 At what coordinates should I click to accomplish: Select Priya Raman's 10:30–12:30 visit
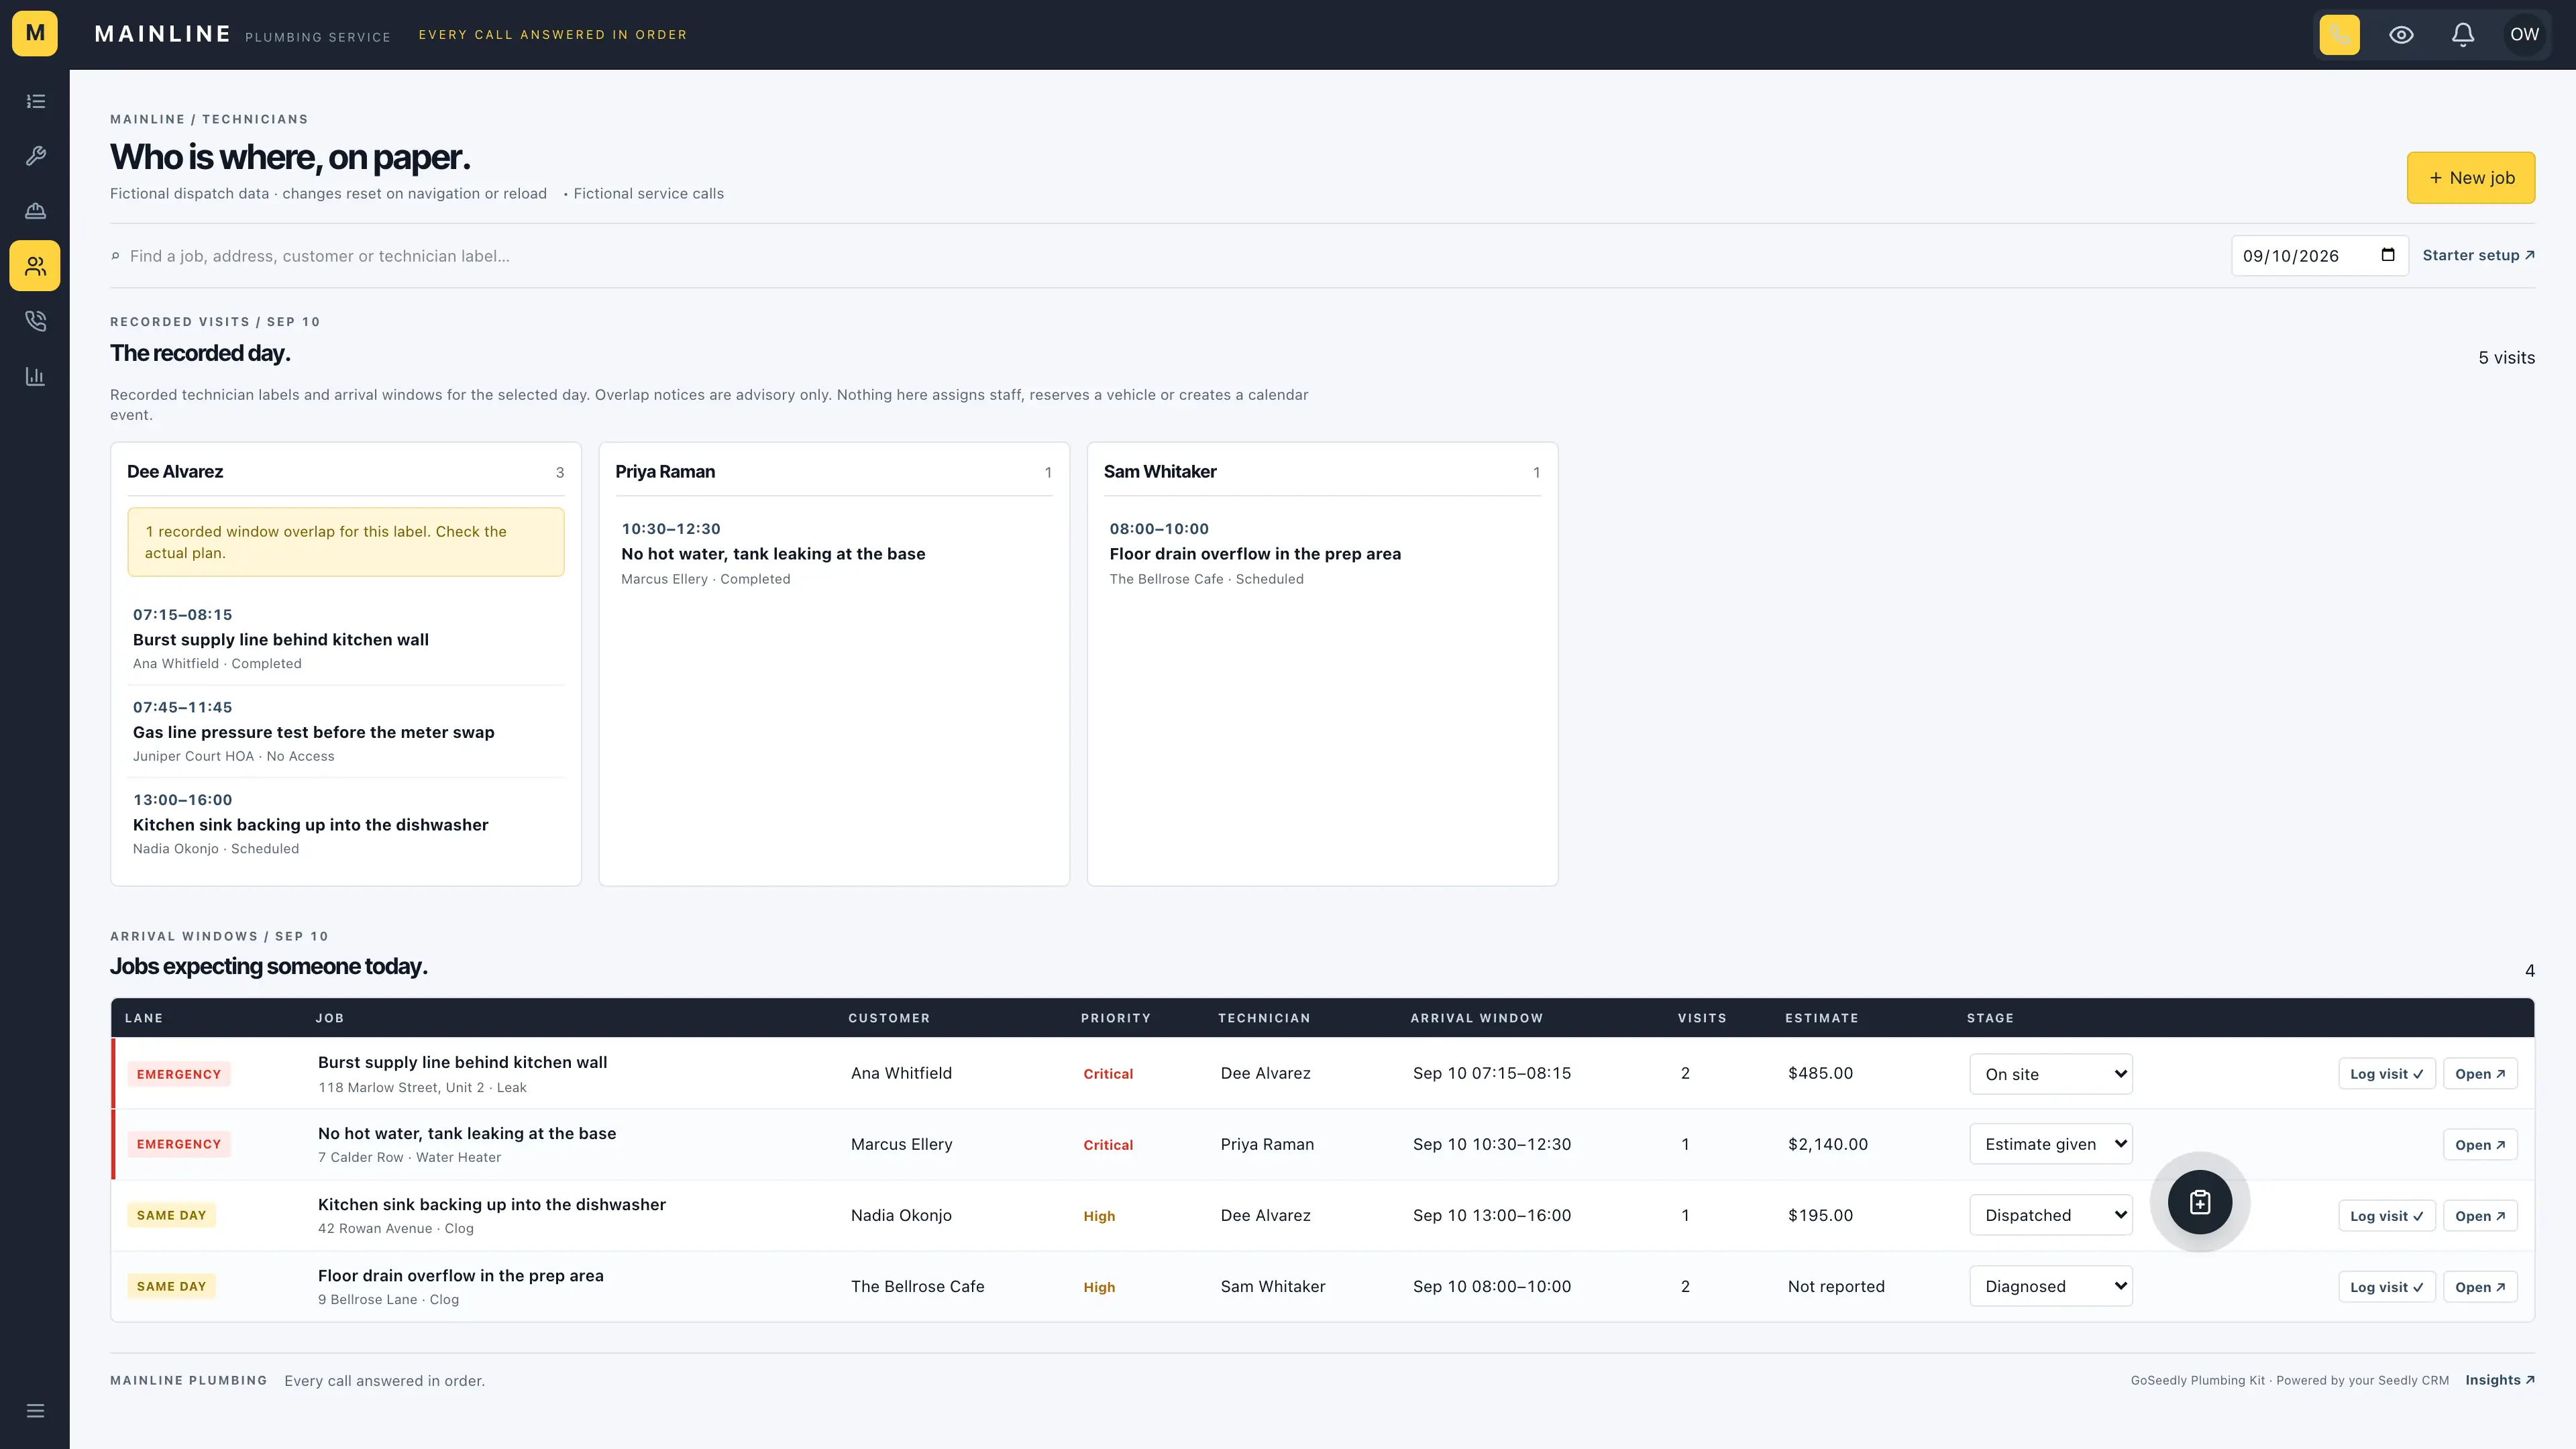(x=834, y=553)
